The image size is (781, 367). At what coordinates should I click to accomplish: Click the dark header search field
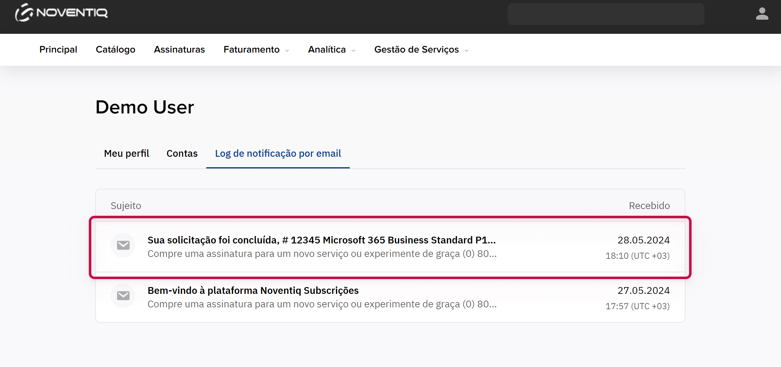pos(605,14)
